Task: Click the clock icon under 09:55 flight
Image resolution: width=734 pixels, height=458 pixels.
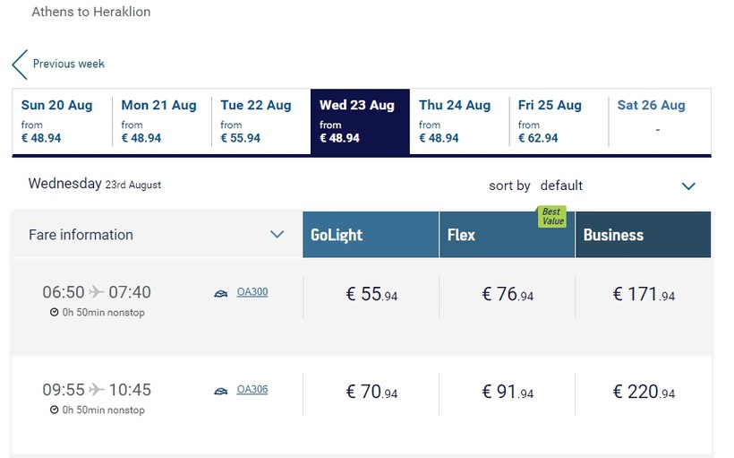Action: [x=55, y=410]
